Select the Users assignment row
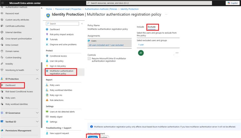 [110, 43]
